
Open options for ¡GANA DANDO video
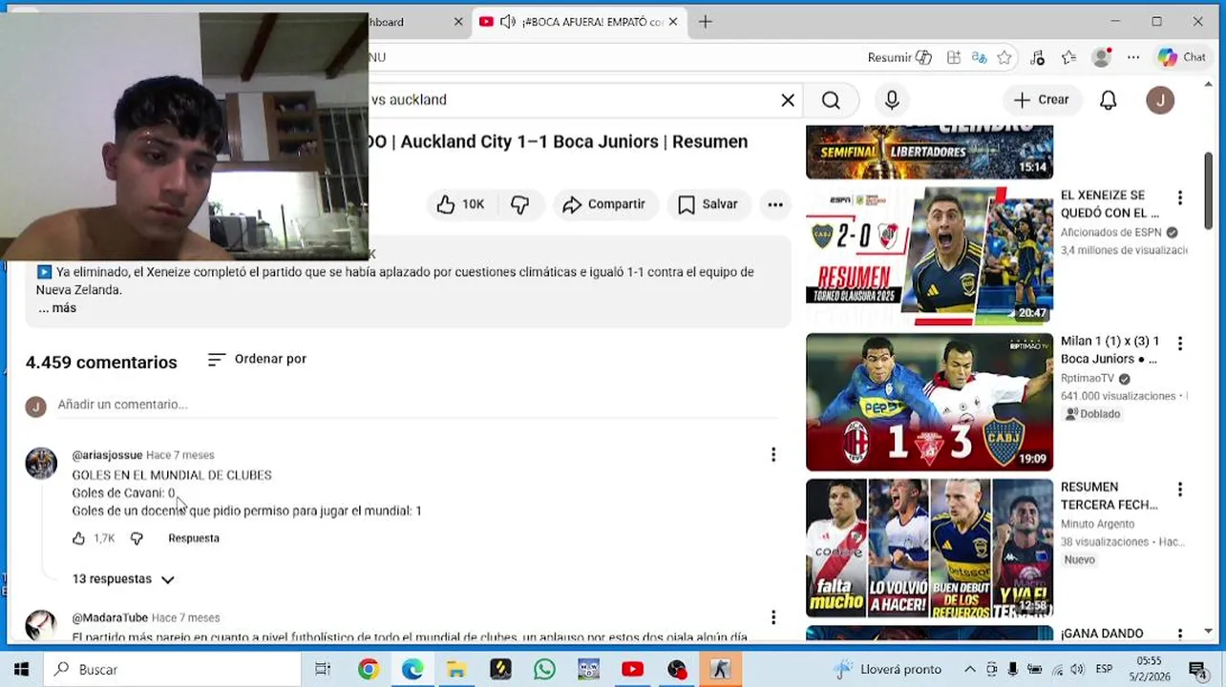[x=1180, y=634]
